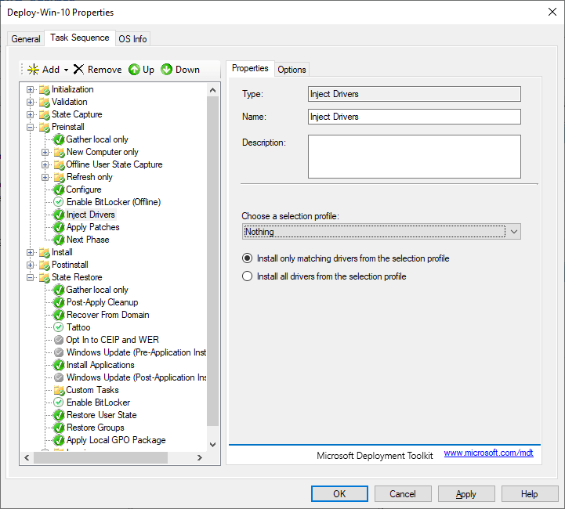Viewport: 565px width, 509px height.
Task: Click the yellow star Add icon
Action: (33, 70)
